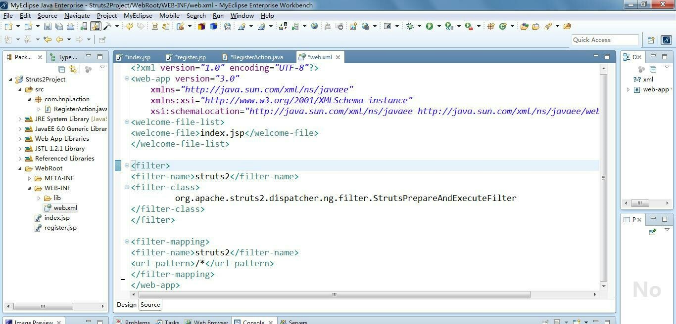Screen dimensions: 676x324
Task: Click the hammer build tool icon
Action: pos(107,26)
